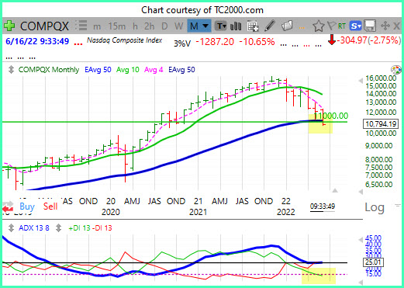Click the floppy disk save icon
Image resolution: width=404 pixels, height=288 pixels.
pos(370,26)
